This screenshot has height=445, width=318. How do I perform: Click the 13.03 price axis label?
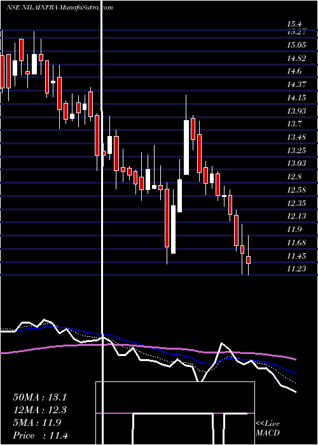click(x=297, y=163)
